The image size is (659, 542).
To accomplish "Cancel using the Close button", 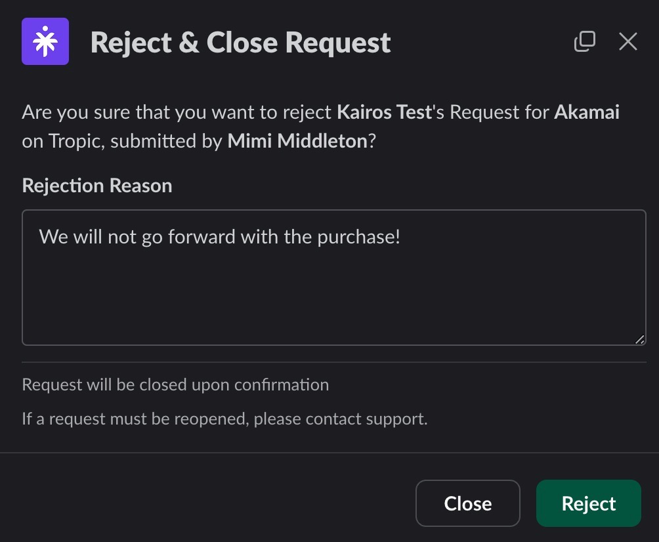I will pyautogui.click(x=468, y=503).
